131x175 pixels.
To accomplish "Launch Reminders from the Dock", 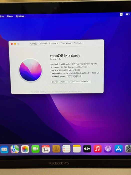I will [x=66, y=149].
